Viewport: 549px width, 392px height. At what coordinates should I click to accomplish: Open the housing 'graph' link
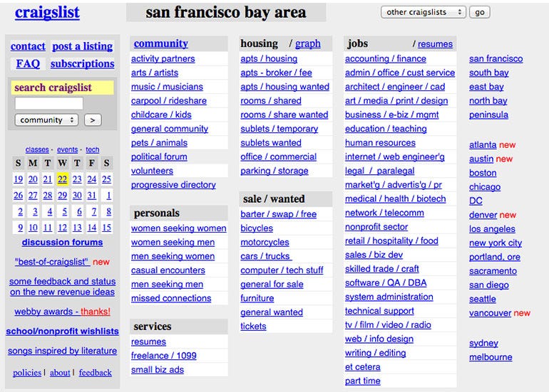tap(308, 43)
